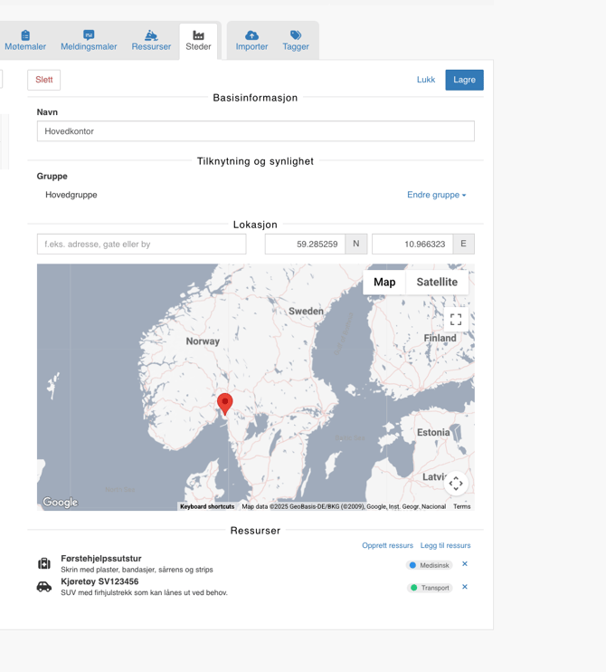Click the red map location pin
Viewport: 606px width, 672px height.
(x=225, y=403)
